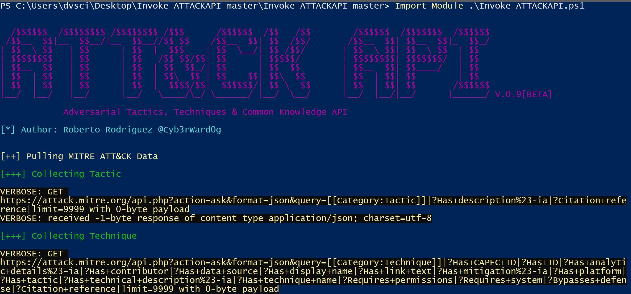
Task: Click the PowerShell prompt path text
Action: point(195,6)
